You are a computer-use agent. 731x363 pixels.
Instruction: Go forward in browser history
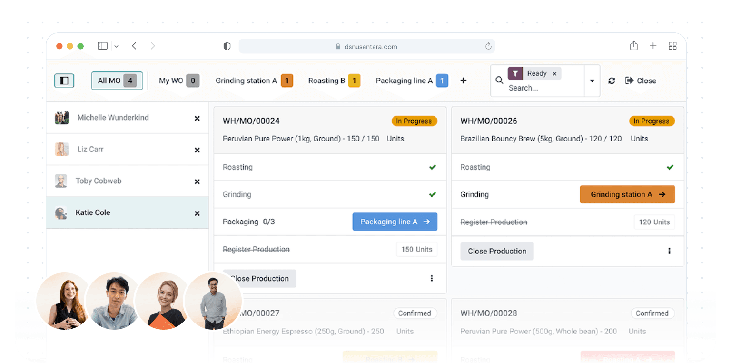tap(153, 46)
